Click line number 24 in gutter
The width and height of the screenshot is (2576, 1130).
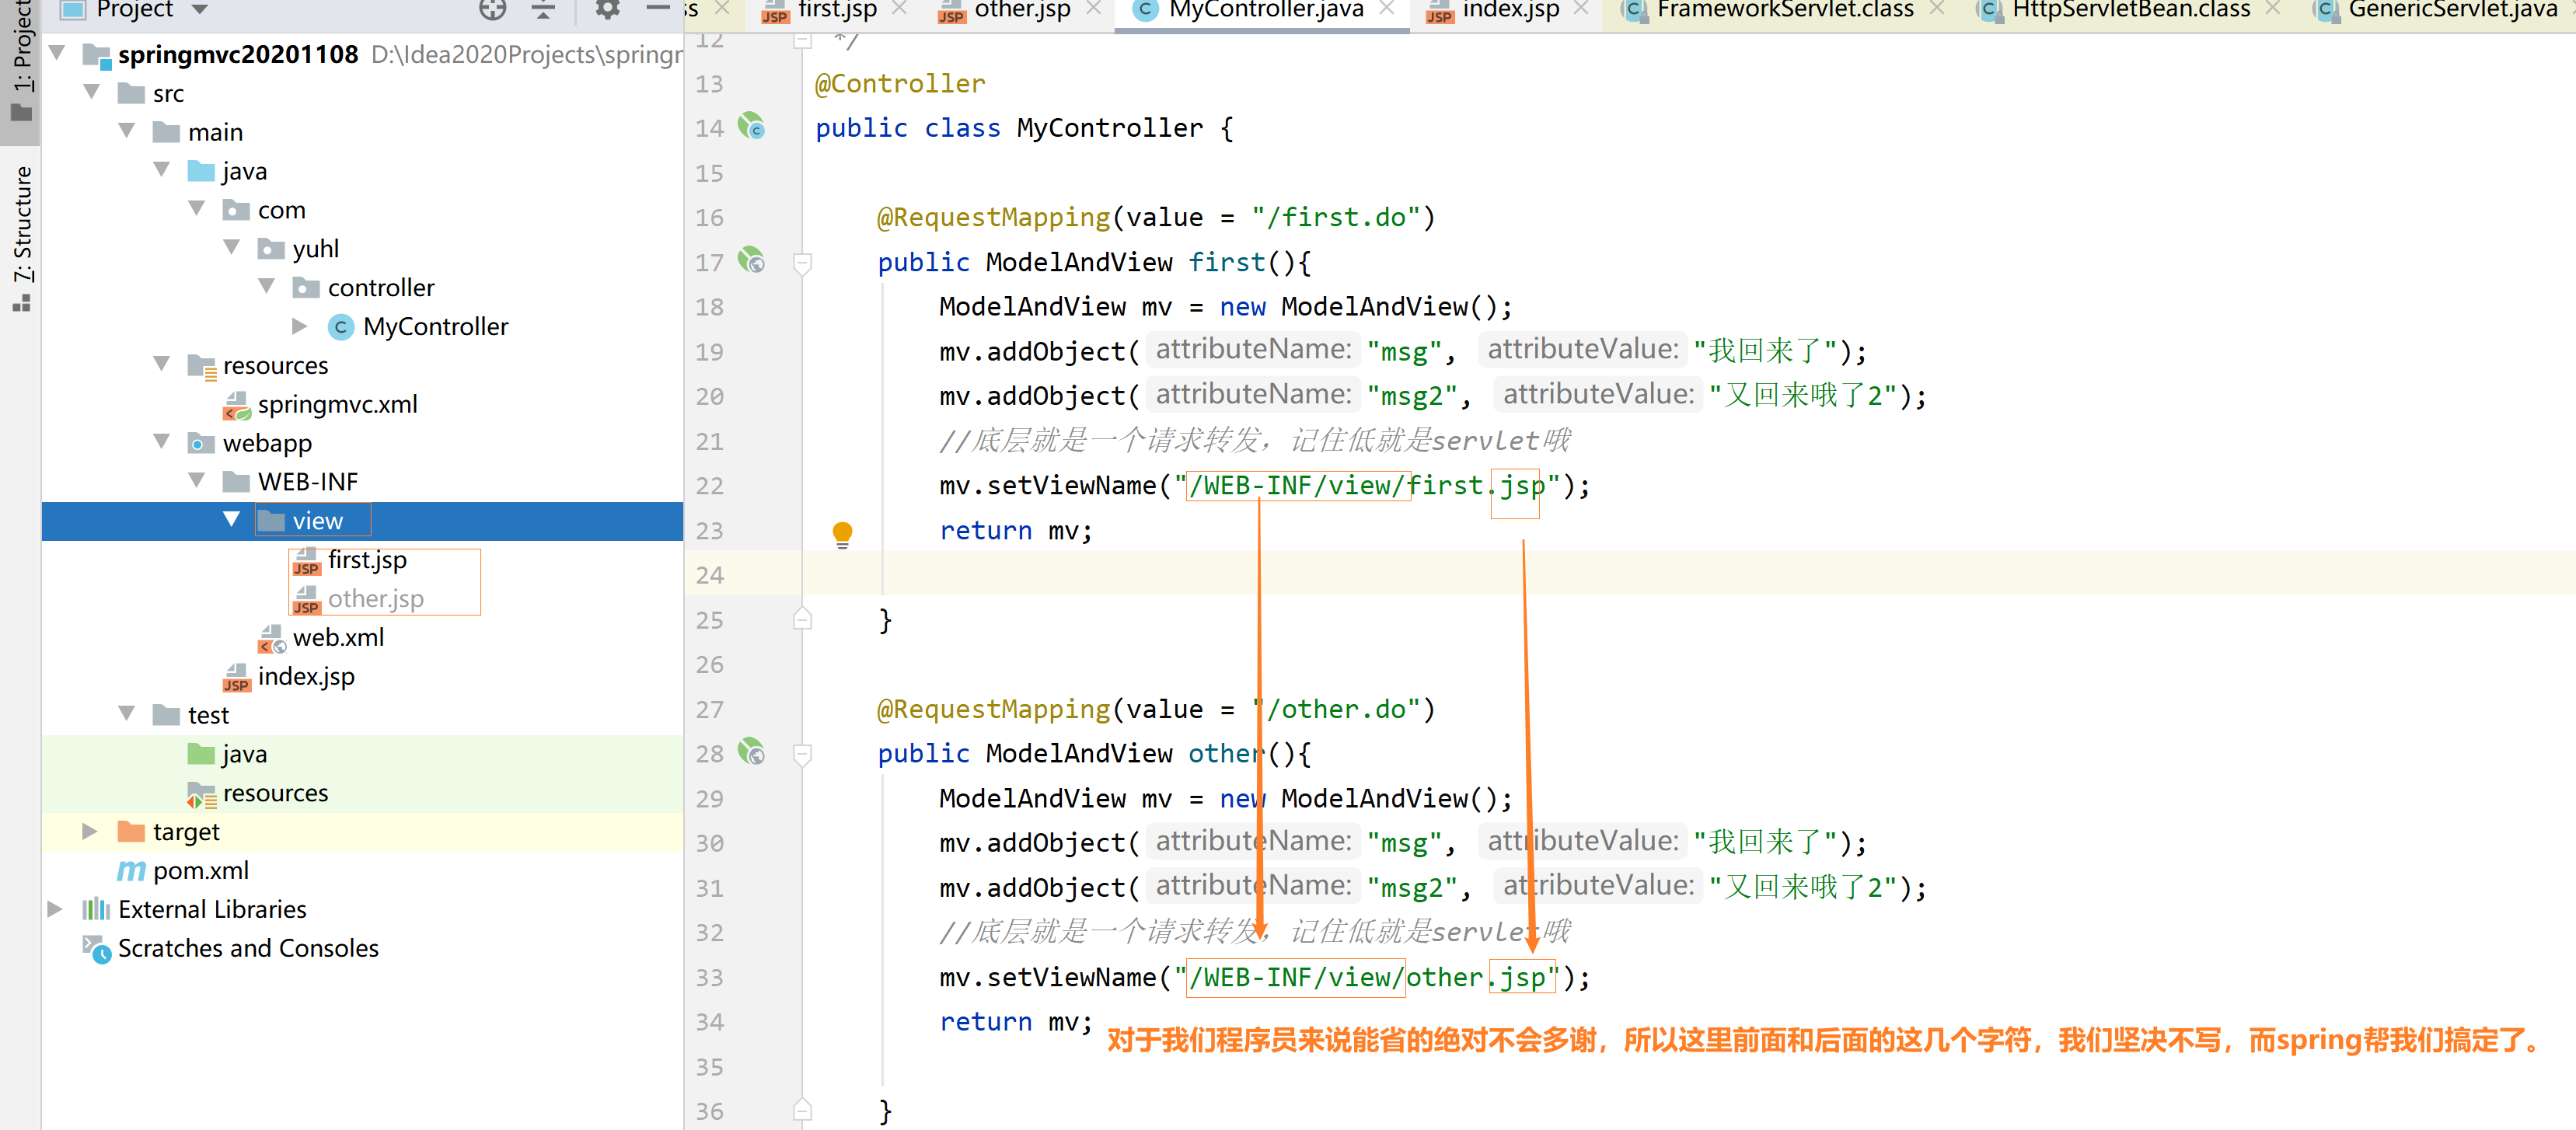(x=709, y=575)
